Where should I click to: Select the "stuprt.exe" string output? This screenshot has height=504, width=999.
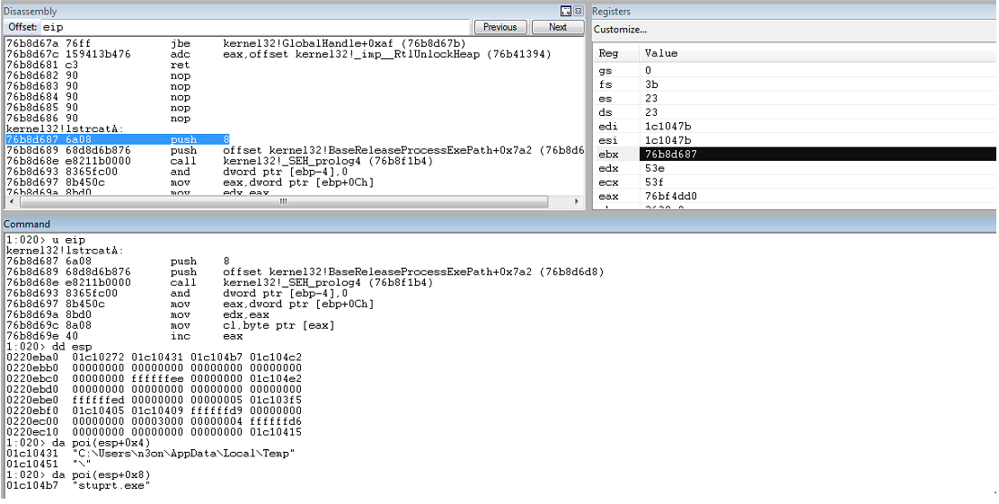[111, 486]
